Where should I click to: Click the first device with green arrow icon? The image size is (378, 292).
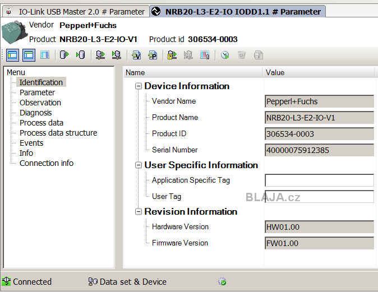click(100, 55)
